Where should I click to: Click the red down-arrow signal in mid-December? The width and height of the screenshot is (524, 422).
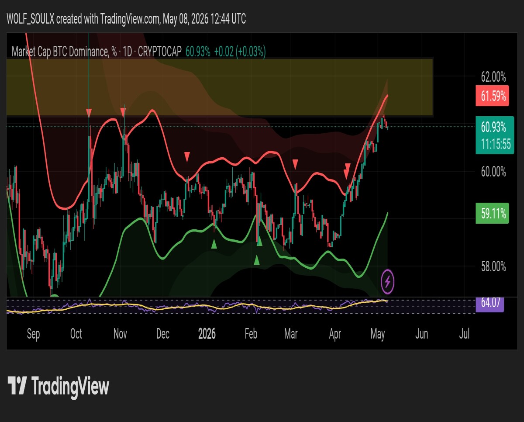(187, 156)
